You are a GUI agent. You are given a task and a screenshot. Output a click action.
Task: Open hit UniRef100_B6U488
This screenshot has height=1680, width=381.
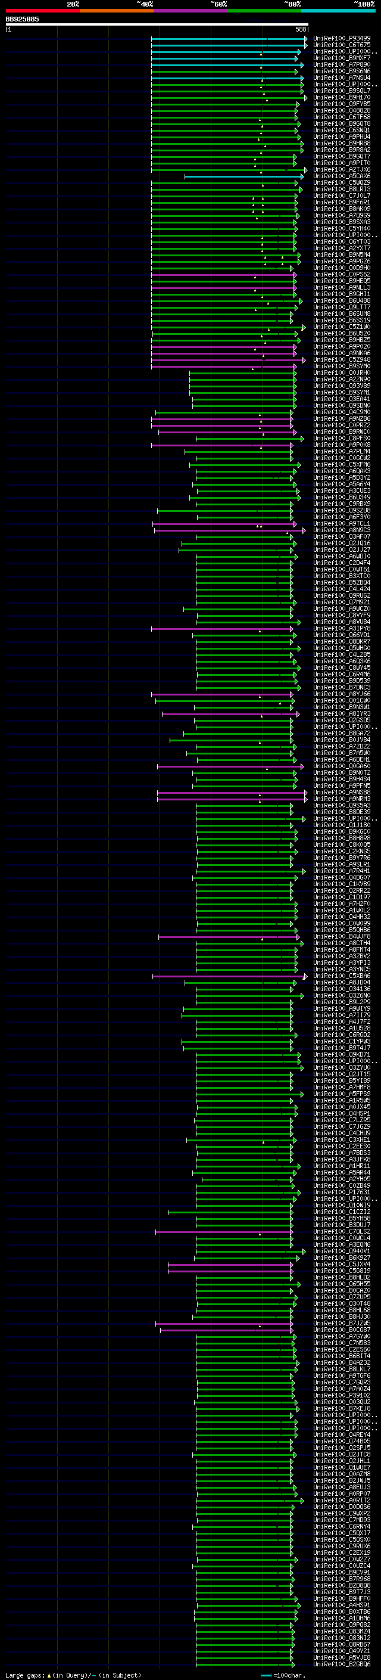(342, 300)
